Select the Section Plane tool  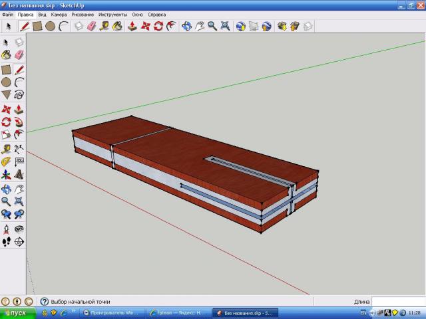(19, 241)
